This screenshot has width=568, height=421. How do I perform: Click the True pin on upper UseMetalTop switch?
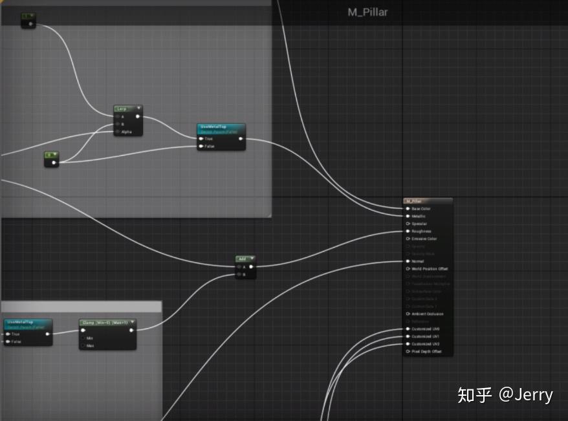[x=201, y=138]
